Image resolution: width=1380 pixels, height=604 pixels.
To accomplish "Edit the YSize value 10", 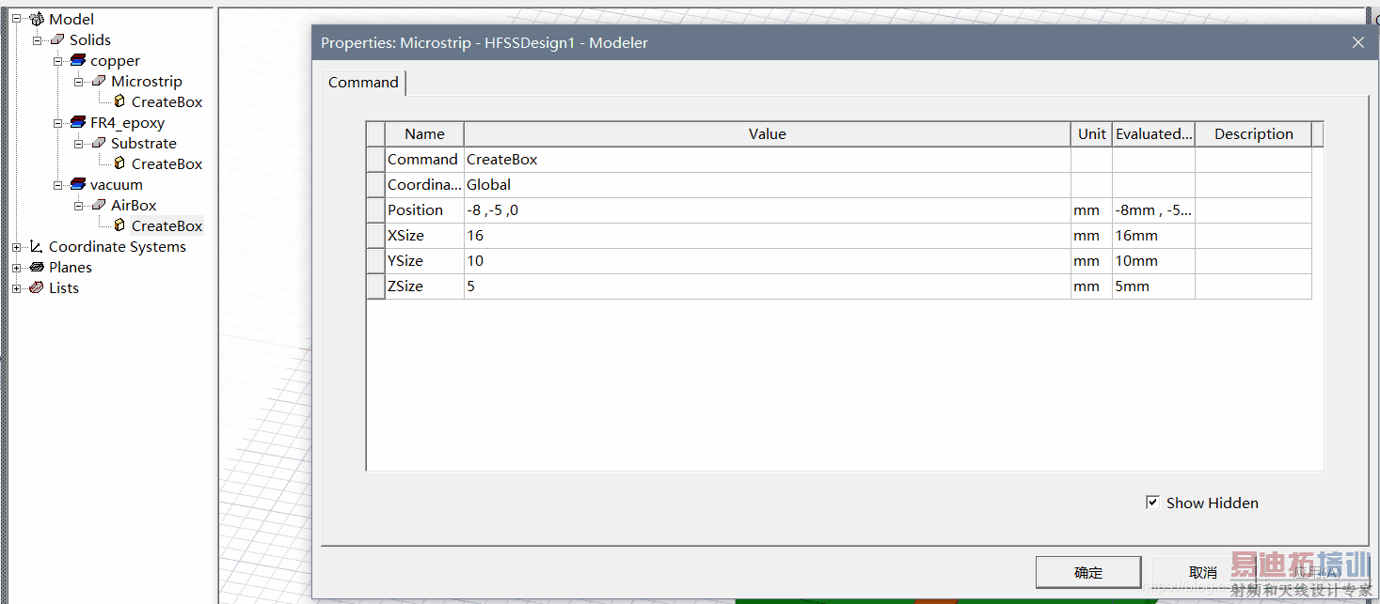I will [768, 261].
